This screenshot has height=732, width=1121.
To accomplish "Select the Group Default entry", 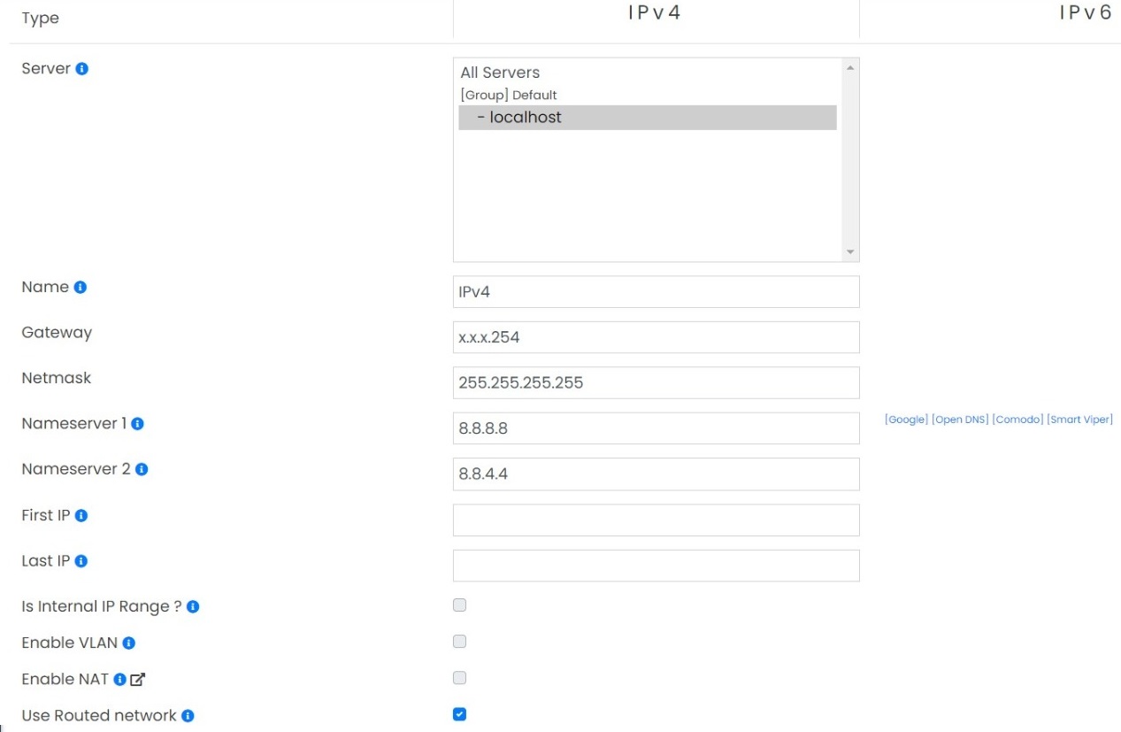I will [508, 95].
